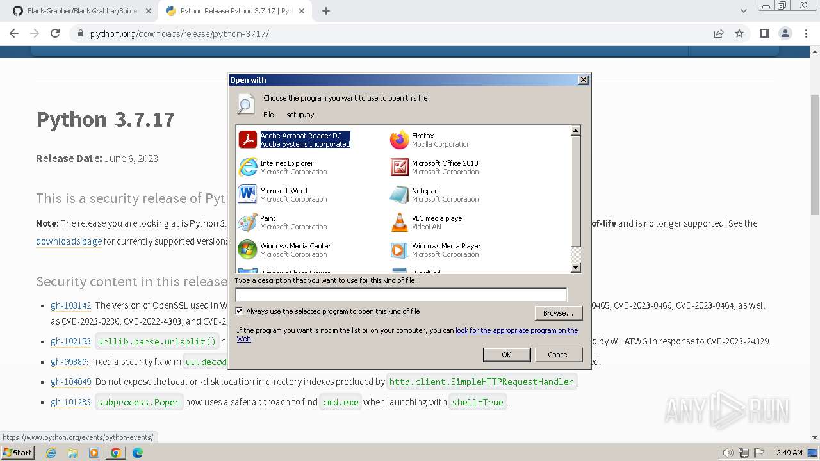Screen dimensions: 820x461
Task: Launch media player from the taskbar
Action: click(94, 453)
